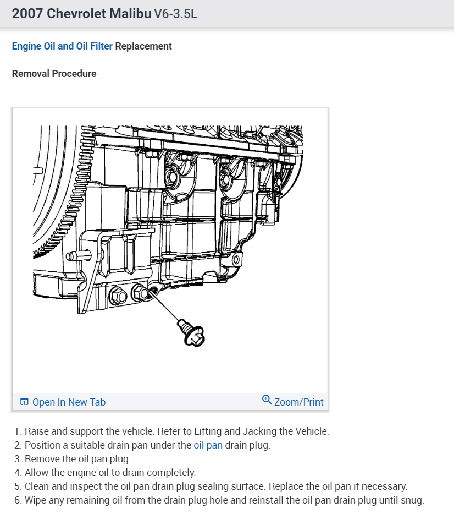Click the V6-3.5L engine label
The height and width of the screenshot is (514, 454).
176,14
